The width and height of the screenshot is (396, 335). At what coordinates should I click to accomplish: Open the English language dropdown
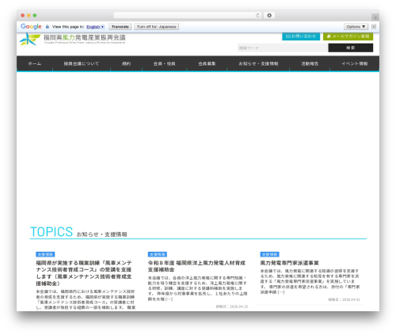click(x=95, y=27)
